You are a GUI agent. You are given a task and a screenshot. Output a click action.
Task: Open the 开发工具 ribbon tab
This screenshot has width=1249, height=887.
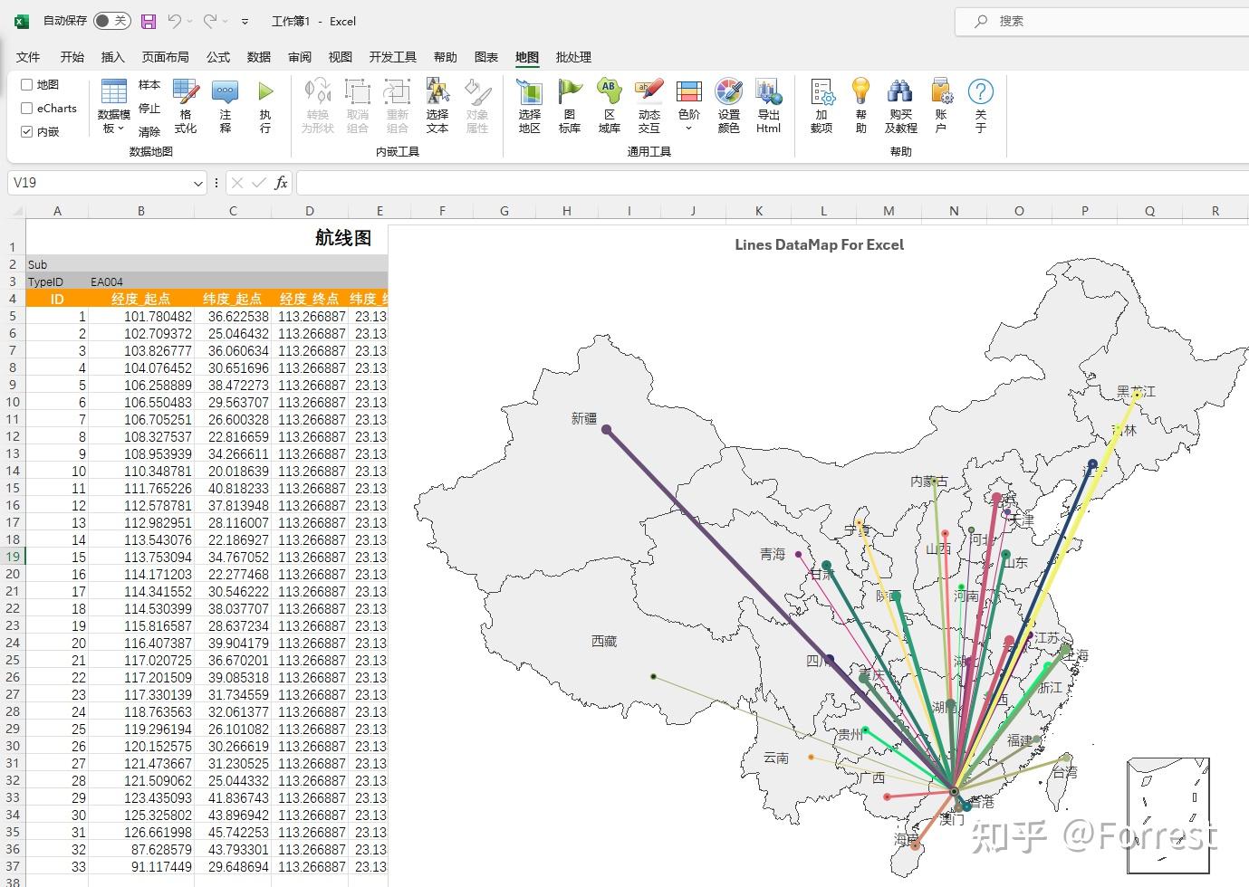pyautogui.click(x=392, y=57)
